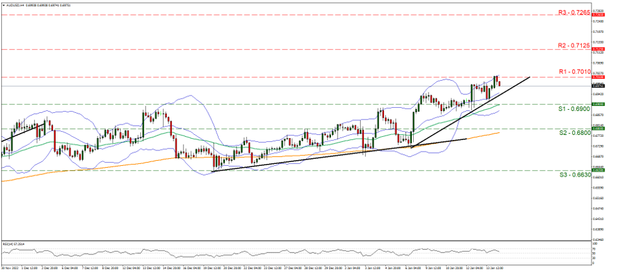618x273 pixels.
Task: Click the RSI 100 level scale label
Action: (x=596, y=243)
